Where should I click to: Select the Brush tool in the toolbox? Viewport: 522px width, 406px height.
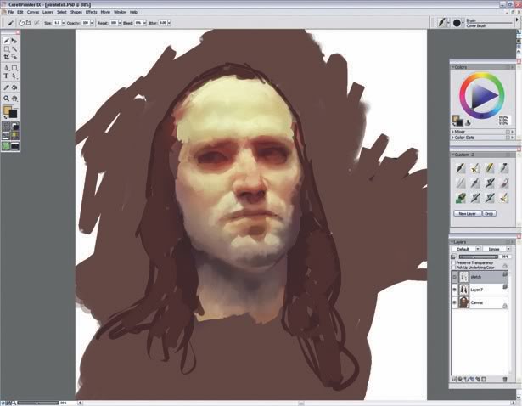click(x=6, y=41)
